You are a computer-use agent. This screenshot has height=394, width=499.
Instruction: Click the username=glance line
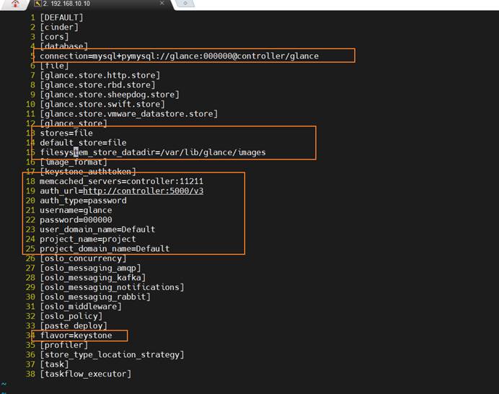coord(76,210)
